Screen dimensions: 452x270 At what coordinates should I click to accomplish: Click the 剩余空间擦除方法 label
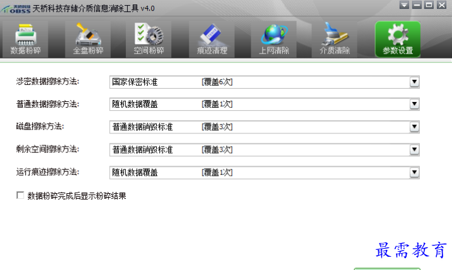click(48, 149)
